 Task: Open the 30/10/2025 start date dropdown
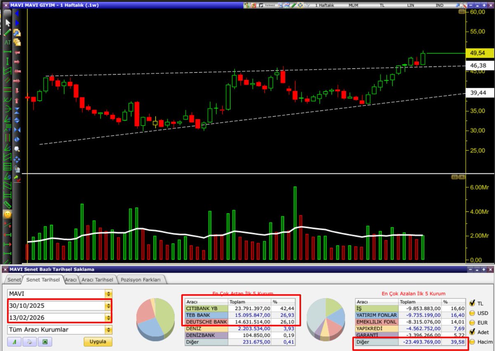(x=108, y=306)
